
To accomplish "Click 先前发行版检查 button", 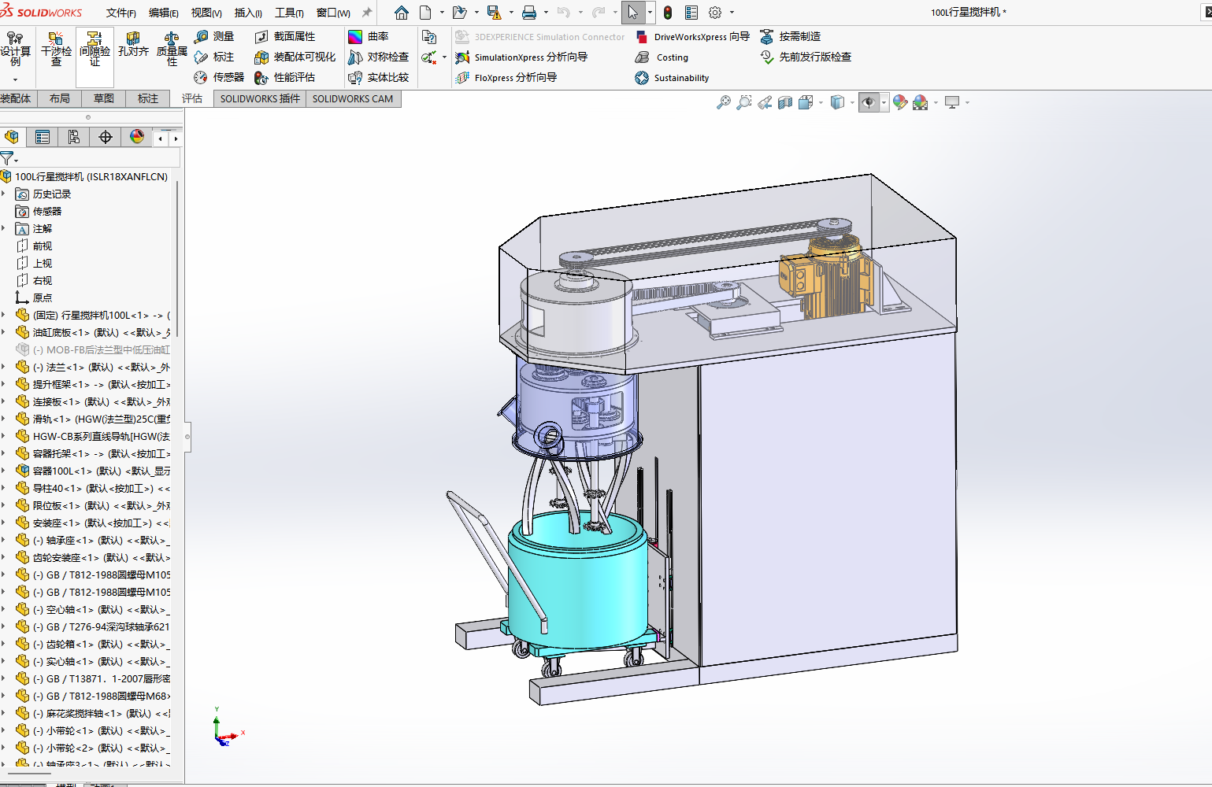I will click(x=806, y=57).
